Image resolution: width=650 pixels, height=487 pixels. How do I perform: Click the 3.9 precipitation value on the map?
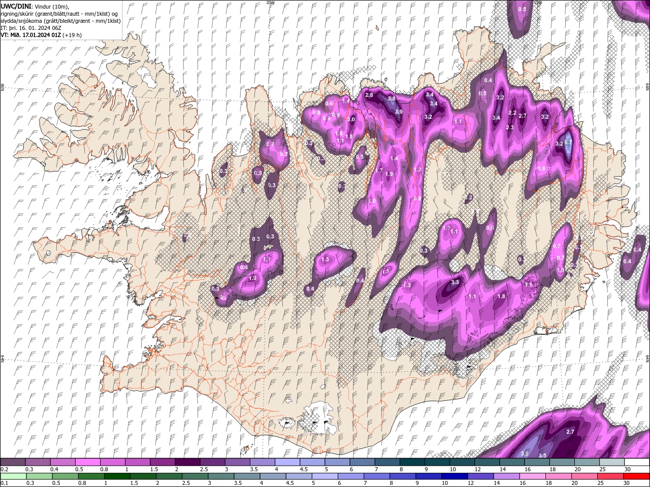[399, 112]
